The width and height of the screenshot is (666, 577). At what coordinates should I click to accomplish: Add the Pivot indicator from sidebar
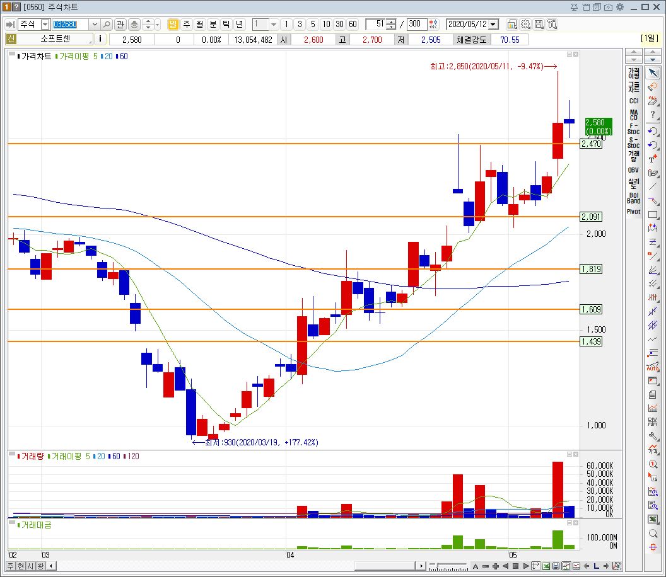[x=634, y=212]
